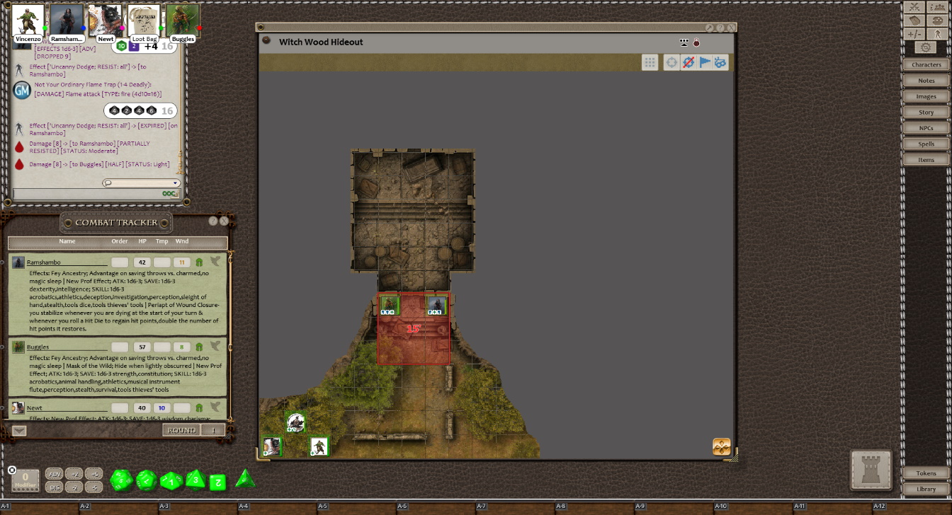
Task: Open the loot parcel pouch icon
Action: click(914, 21)
